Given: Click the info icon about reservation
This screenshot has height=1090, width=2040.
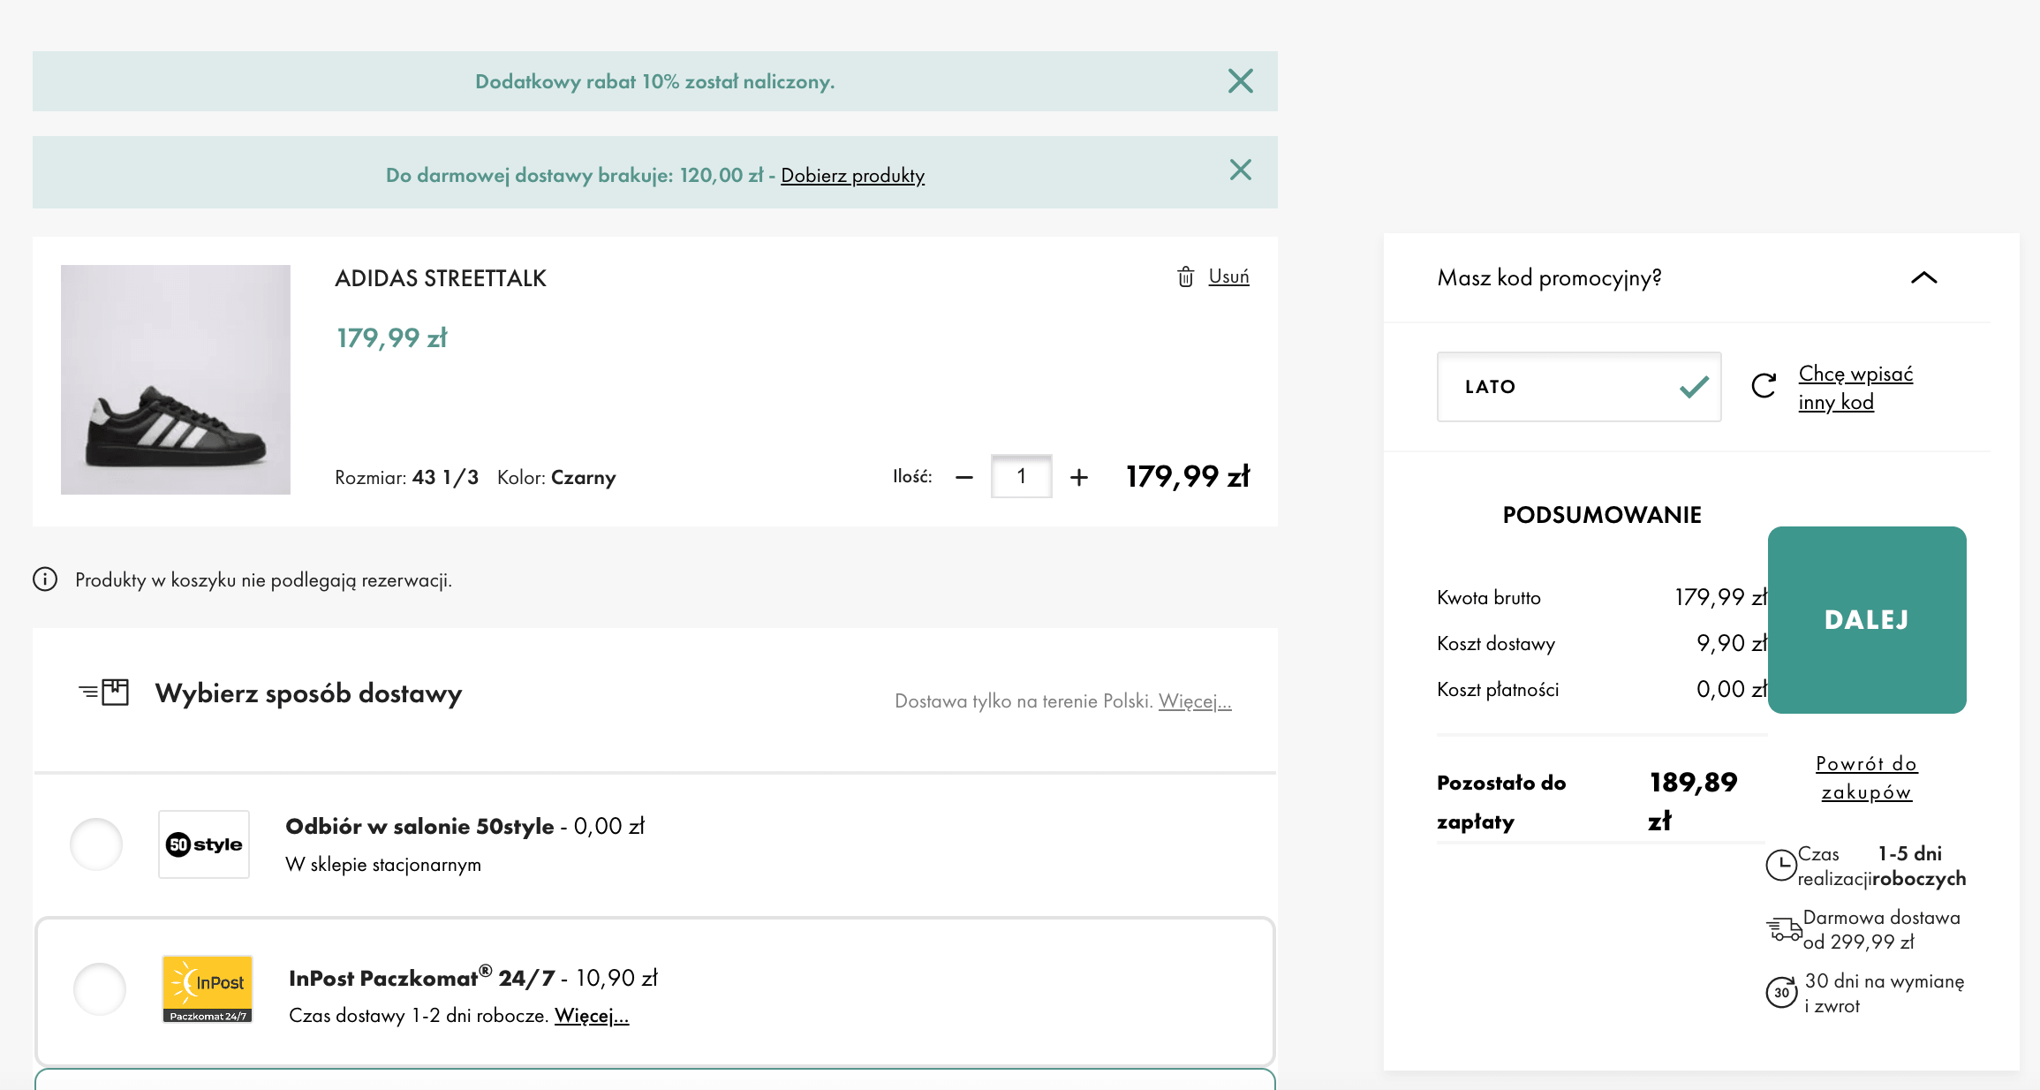Looking at the screenshot, I should [45, 579].
